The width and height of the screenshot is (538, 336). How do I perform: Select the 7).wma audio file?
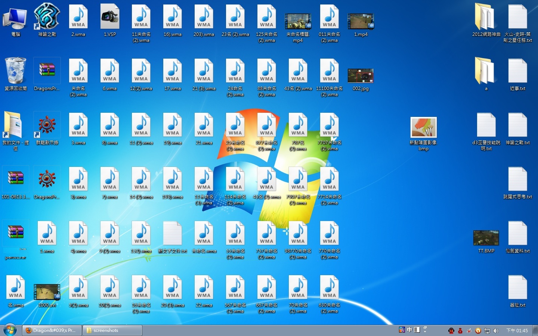(x=110, y=183)
